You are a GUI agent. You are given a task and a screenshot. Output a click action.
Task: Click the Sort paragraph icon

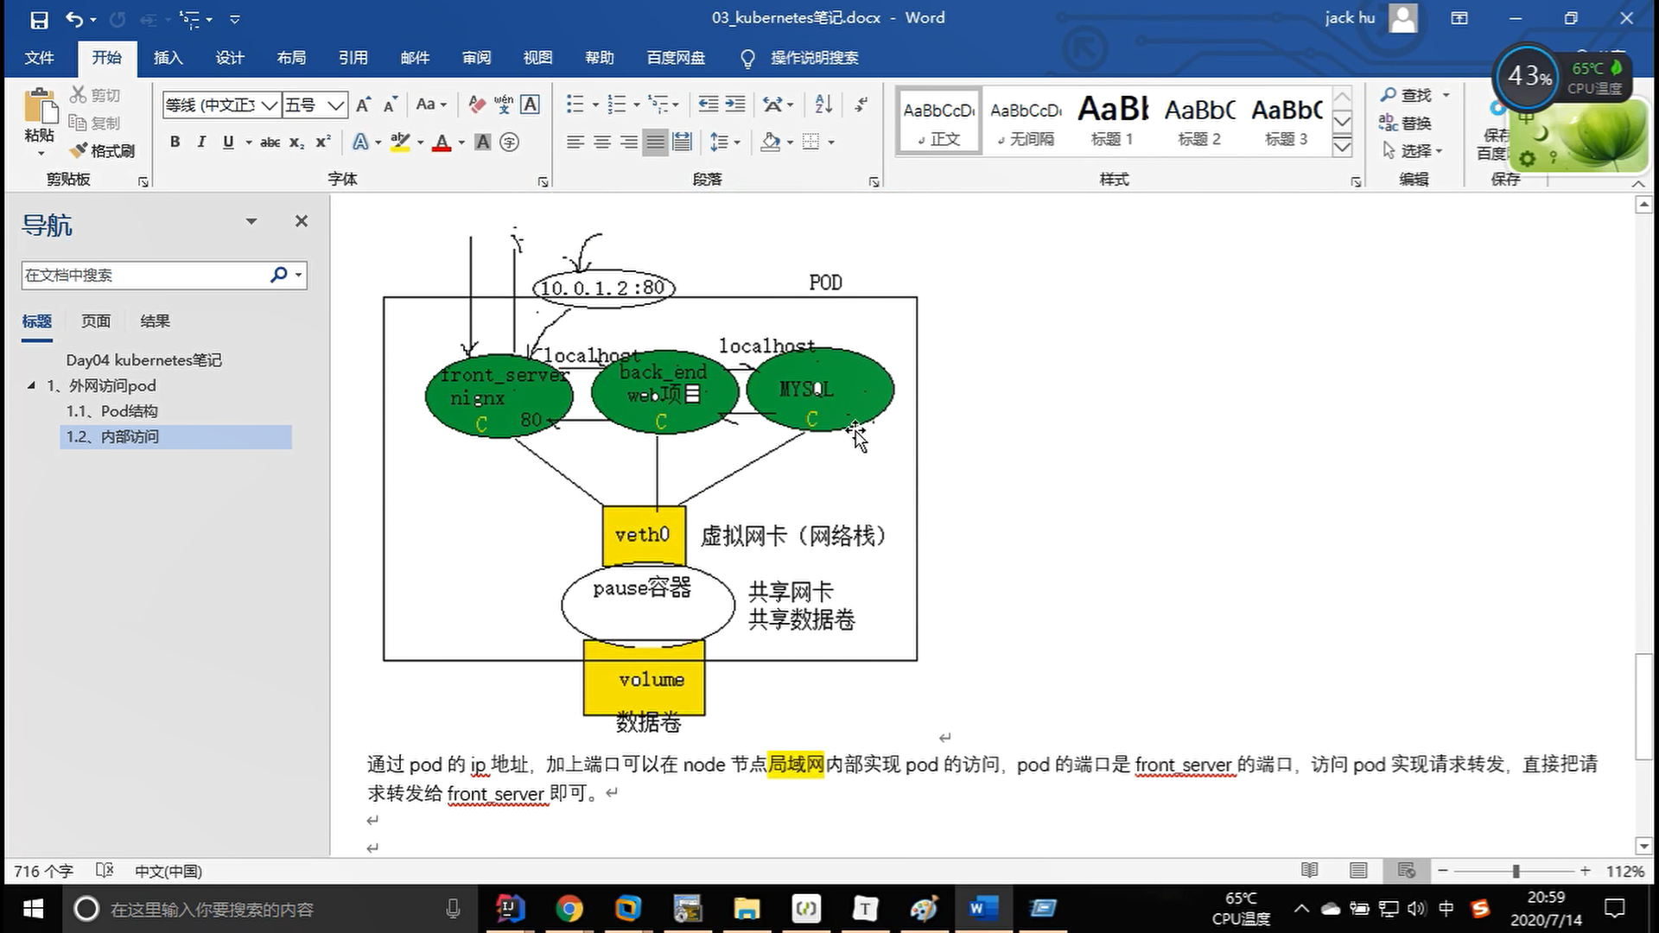click(823, 105)
